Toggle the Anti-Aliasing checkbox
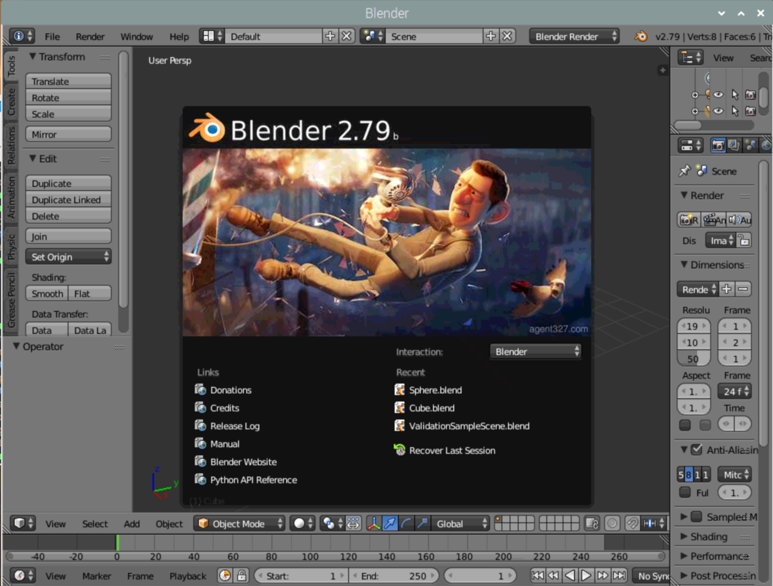 [696, 449]
